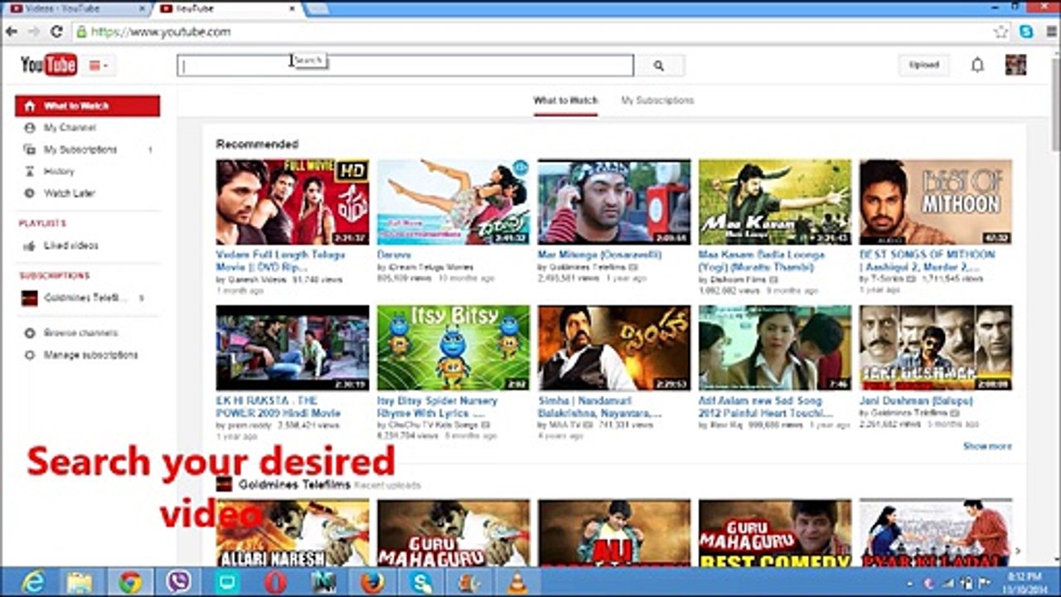Open Skype from the taskbar
This screenshot has height=597, width=1061.
click(x=421, y=582)
